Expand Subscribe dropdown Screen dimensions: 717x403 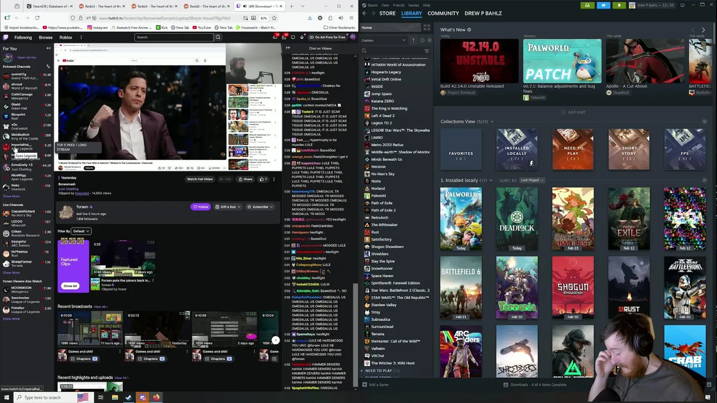pos(260,207)
